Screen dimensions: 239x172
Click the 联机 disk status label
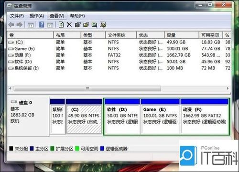coord(15,121)
